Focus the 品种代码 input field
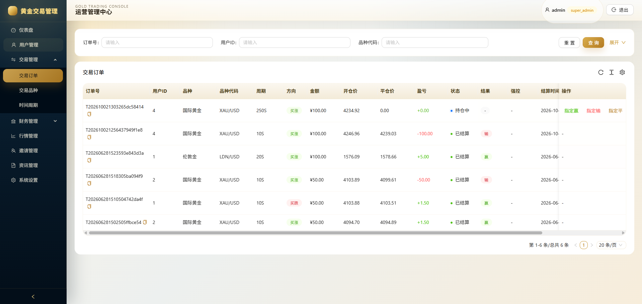Image resolution: width=642 pixels, height=304 pixels. point(435,43)
